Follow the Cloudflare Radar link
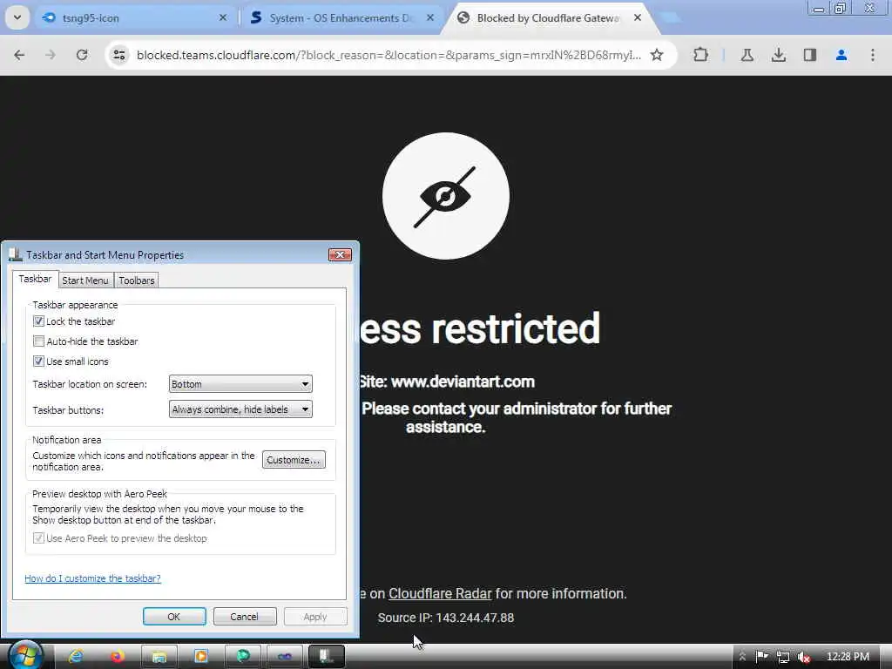 pyautogui.click(x=440, y=593)
